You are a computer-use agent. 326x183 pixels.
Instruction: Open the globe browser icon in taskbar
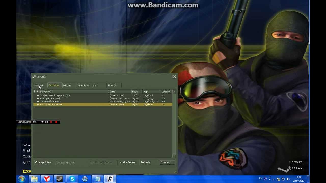85,179
